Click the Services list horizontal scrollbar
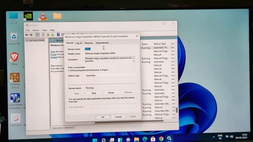 (129, 122)
